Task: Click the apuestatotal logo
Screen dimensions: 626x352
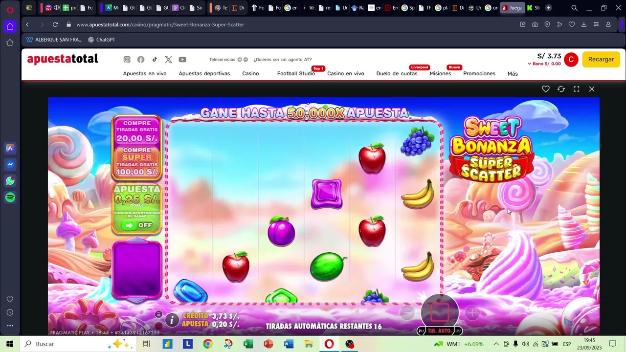Action: coord(63,59)
